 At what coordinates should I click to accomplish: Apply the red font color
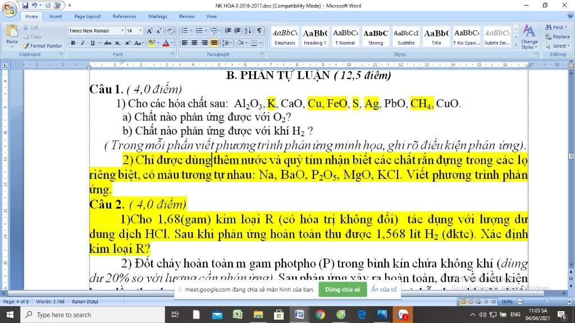pyautogui.click(x=166, y=43)
